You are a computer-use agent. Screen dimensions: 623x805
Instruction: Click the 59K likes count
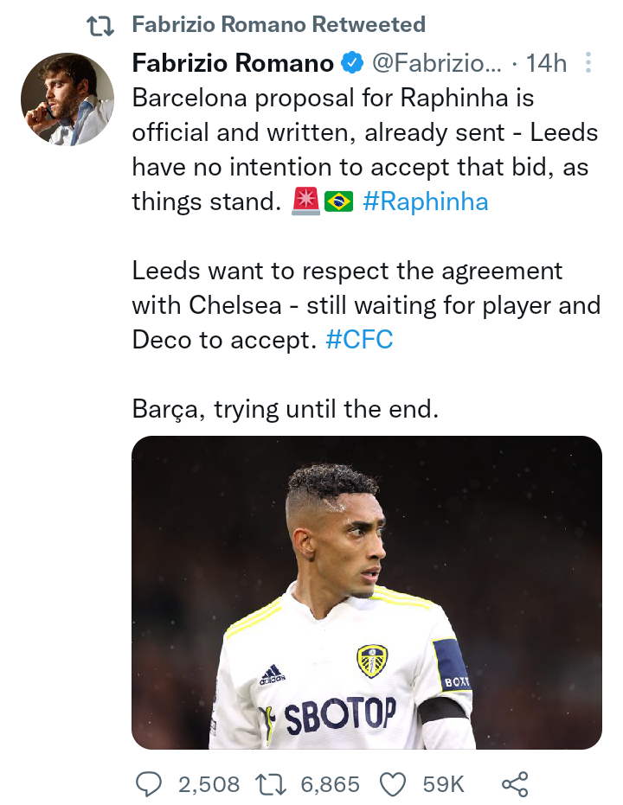tap(444, 784)
